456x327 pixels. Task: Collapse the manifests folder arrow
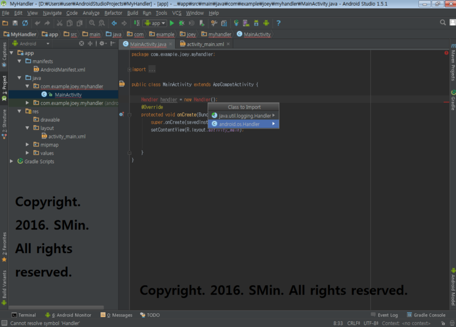click(x=20, y=62)
